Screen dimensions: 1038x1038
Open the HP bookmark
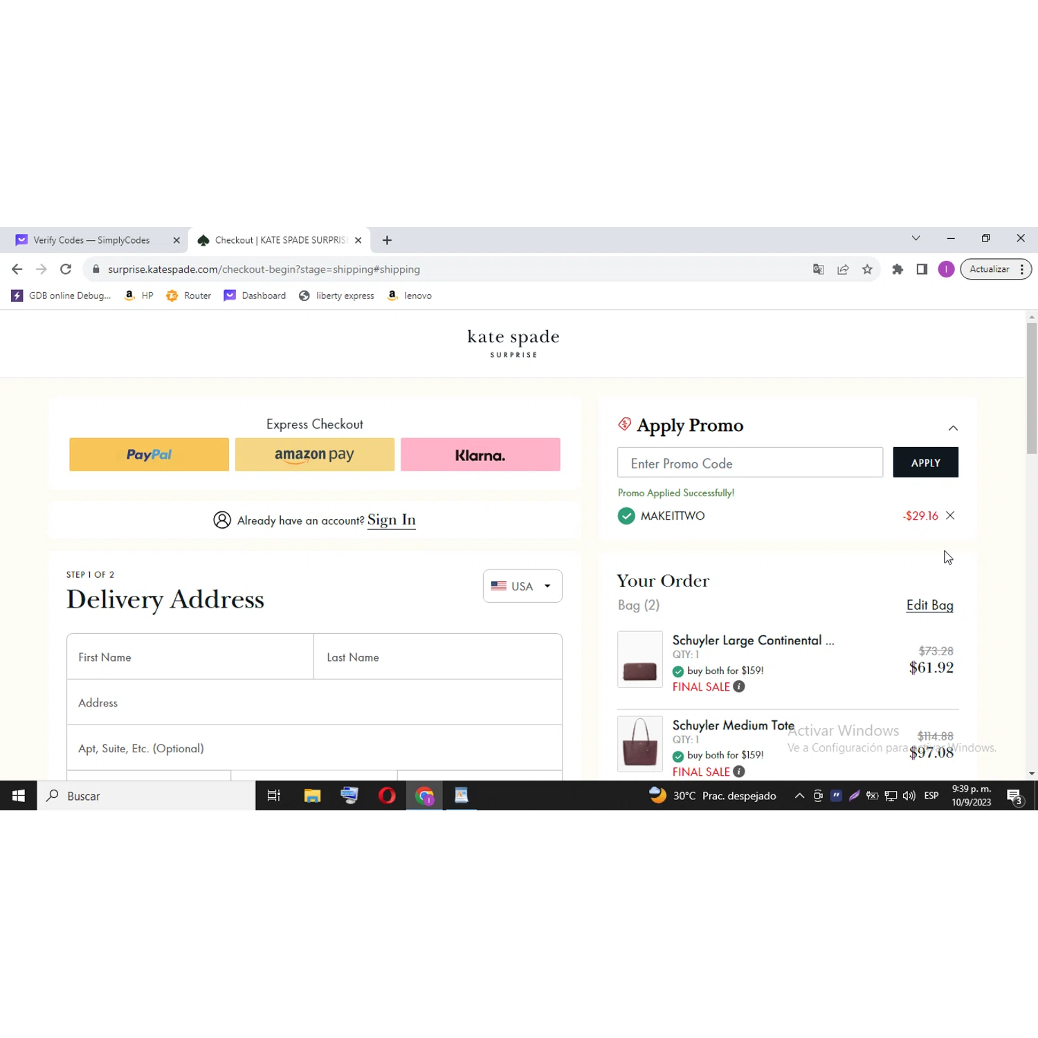138,295
